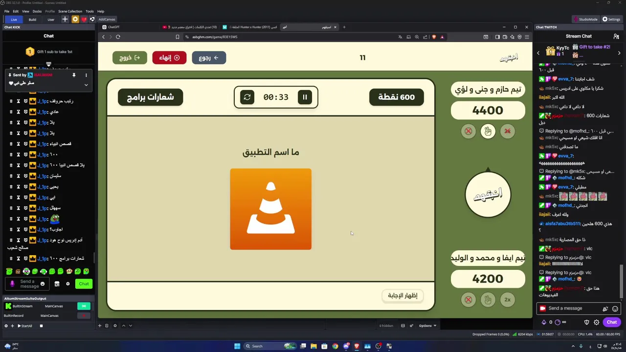Select the red X lifeline for the 4200 team
Viewport: 626px width, 352px height.
(469, 300)
